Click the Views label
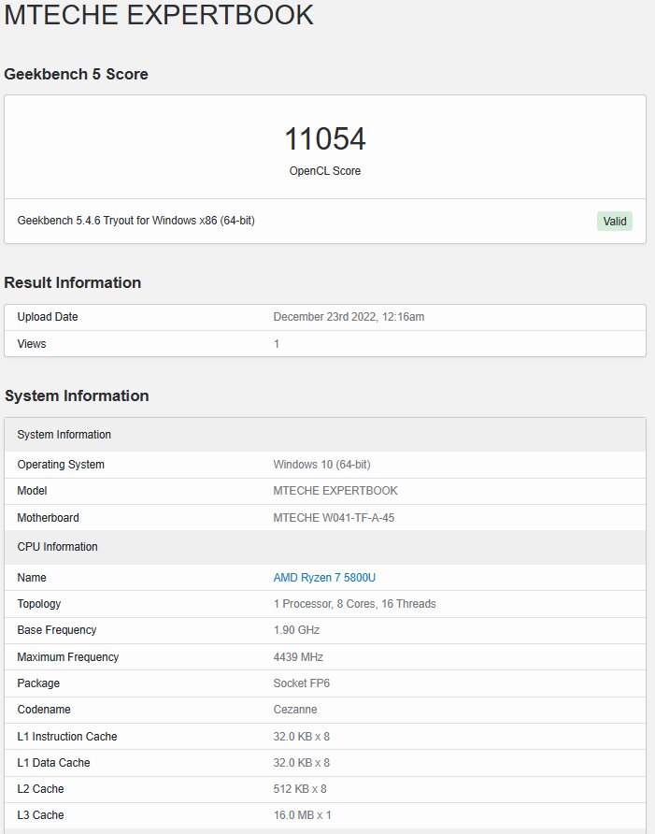 pos(32,343)
